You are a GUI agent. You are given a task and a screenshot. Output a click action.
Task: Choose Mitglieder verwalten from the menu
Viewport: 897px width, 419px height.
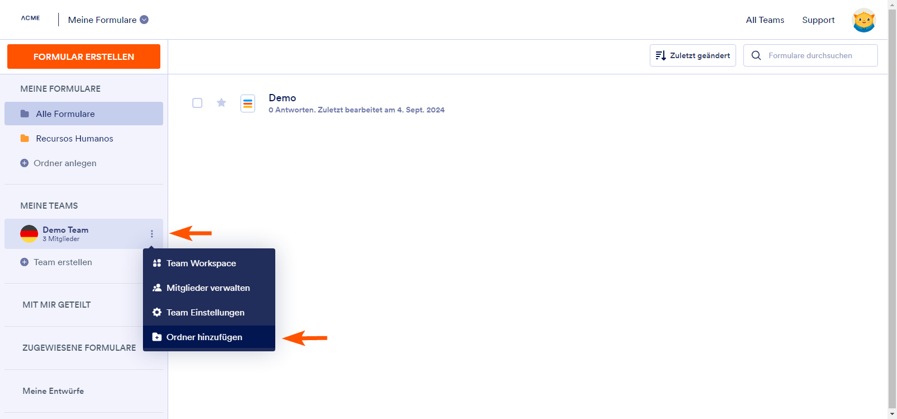(209, 288)
